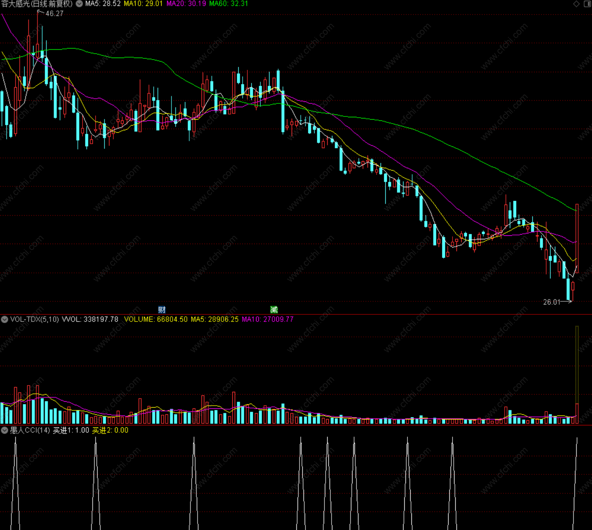Select the MA20: 30.19 label

point(186,4)
